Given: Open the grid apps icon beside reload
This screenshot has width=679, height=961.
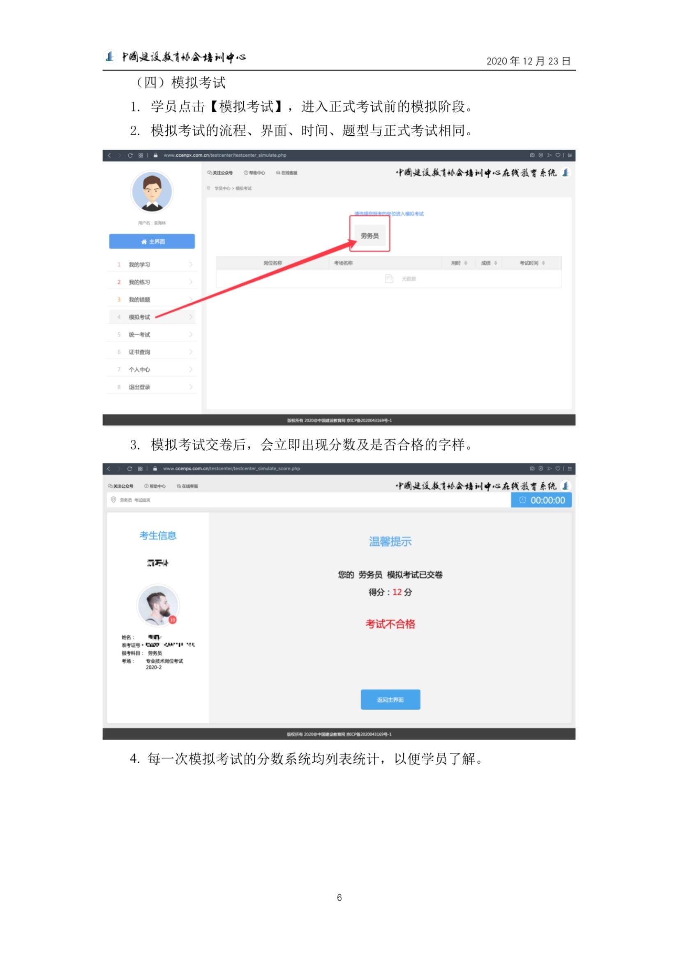Looking at the screenshot, I should coord(141,155).
